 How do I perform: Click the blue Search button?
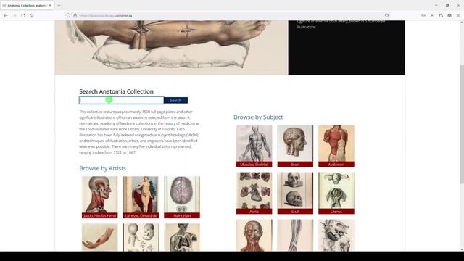click(x=175, y=100)
